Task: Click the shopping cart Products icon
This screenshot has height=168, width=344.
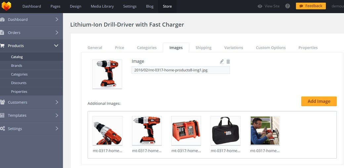Action: [x=2, y=46]
